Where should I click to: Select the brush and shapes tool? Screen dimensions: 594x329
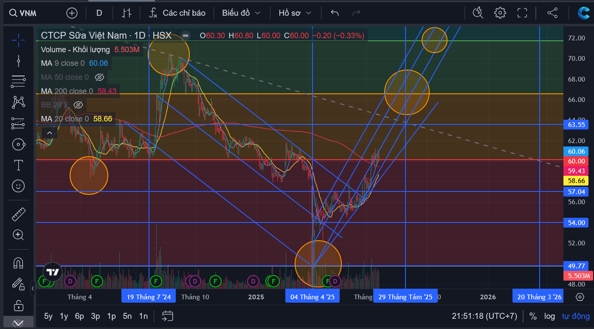coord(18,144)
